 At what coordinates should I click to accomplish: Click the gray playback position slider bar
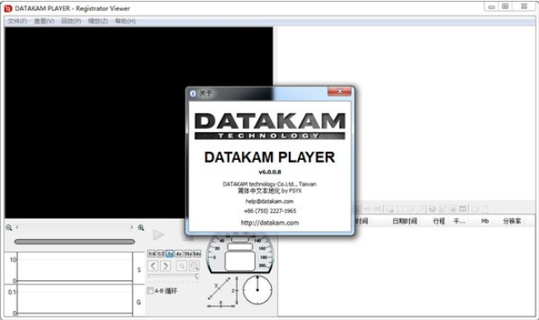[x=74, y=242]
